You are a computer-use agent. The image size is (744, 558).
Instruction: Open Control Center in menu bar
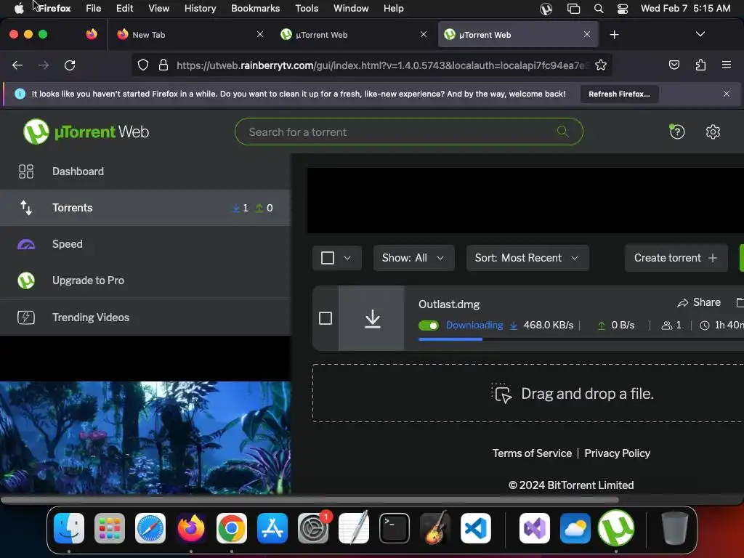coord(622,9)
